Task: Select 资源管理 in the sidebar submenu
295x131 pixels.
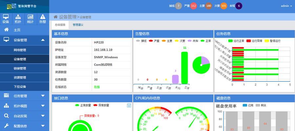Action: tap(25, 78)
